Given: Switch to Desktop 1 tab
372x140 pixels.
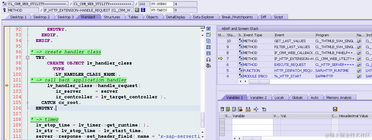Looking at the screenshot, I should click(x=18, y=17).
